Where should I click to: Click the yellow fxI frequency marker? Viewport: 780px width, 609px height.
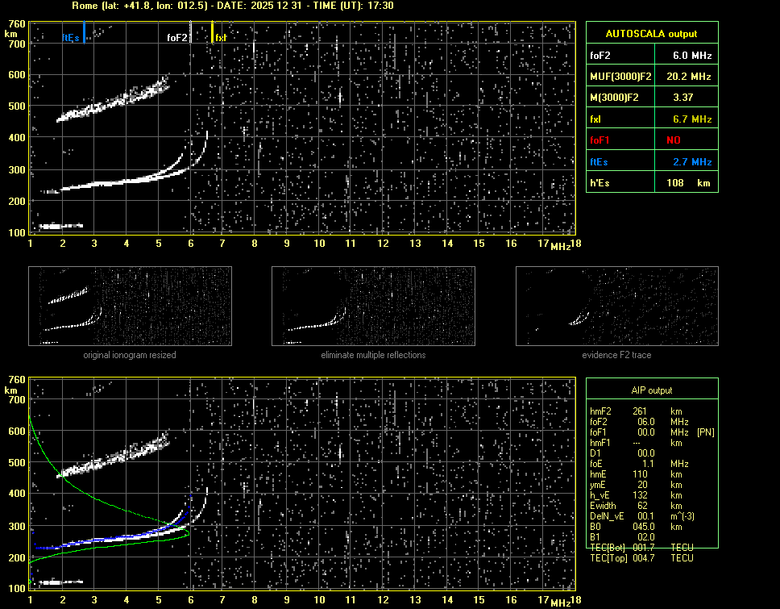[213, 32]
